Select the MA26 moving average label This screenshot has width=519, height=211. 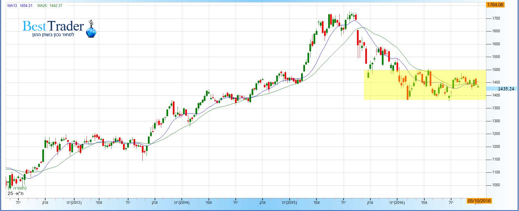50,6
